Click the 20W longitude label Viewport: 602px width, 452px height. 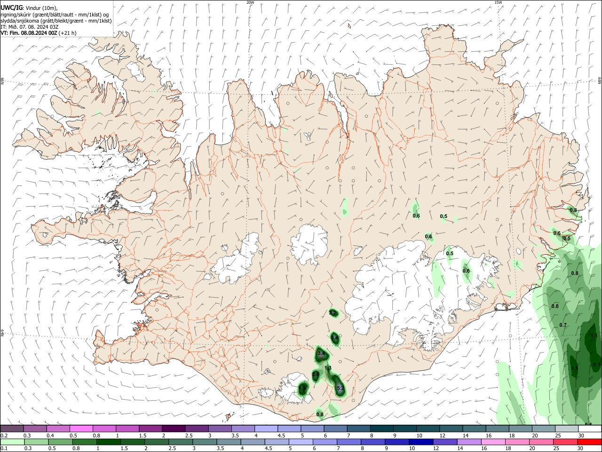250,2
